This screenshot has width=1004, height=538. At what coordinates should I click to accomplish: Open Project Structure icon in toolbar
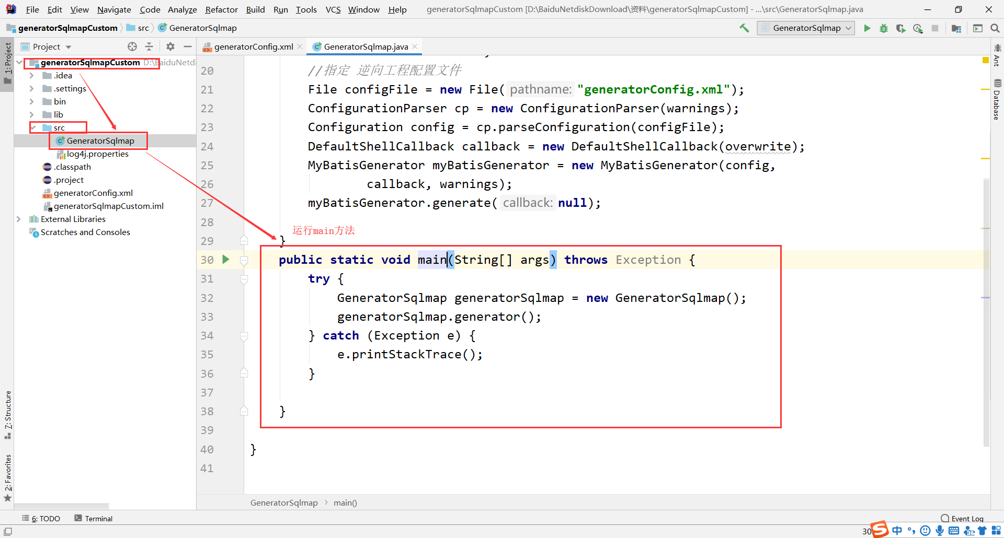956,28
